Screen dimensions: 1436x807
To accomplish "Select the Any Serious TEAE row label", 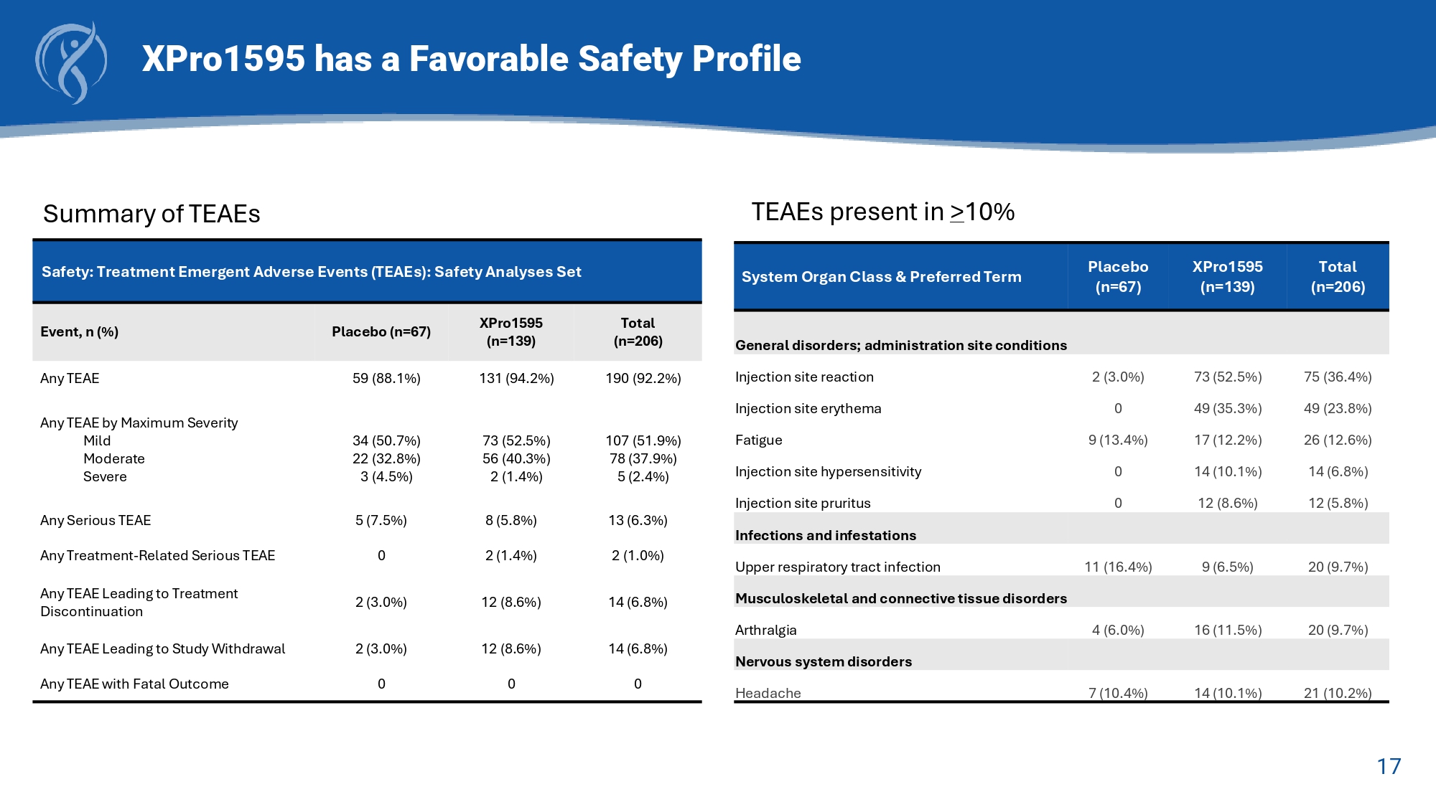I will point(95,520).
